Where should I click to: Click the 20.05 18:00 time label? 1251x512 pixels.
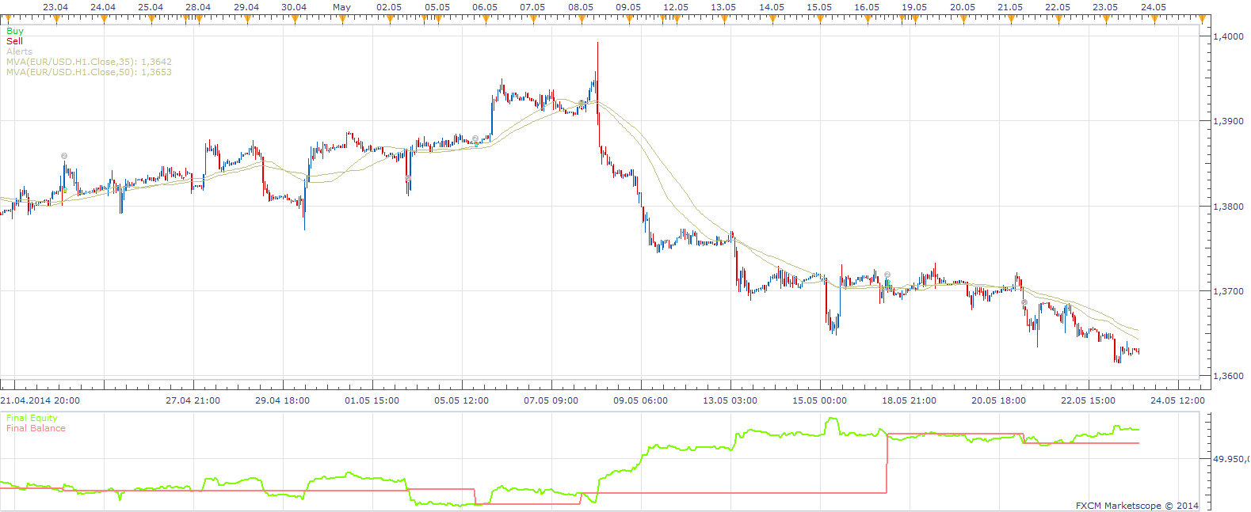(x=998, y=400)
